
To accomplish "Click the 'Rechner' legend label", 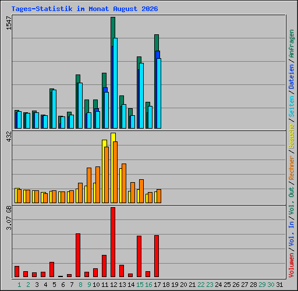I will (x=291, y=168).
